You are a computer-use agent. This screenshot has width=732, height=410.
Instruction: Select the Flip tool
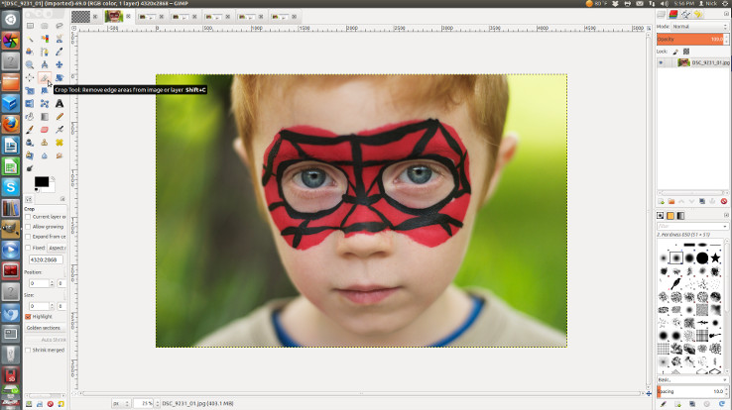pyautogui.click(x=30, y=103)
